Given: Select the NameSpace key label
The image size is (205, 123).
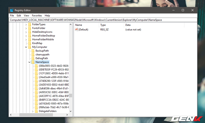Looking at the screenshot, I should click(42, 62).
